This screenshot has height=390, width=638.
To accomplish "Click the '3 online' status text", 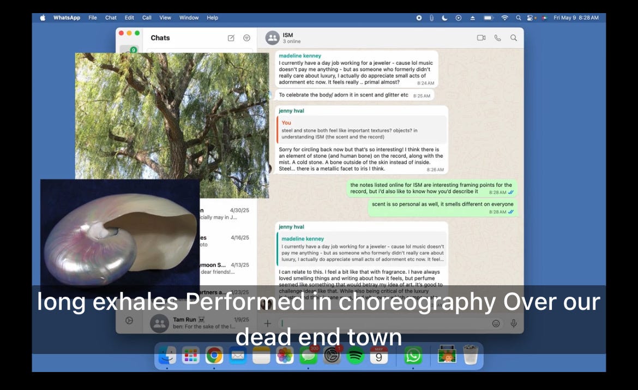I will (292, 41).
